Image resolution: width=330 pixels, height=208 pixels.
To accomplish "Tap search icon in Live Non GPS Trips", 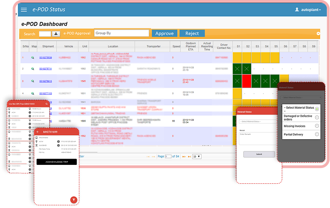I will click(46, 103).
